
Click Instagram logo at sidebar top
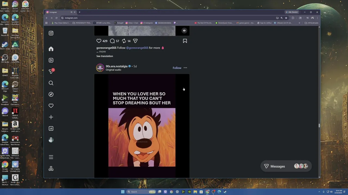point(51,33)
